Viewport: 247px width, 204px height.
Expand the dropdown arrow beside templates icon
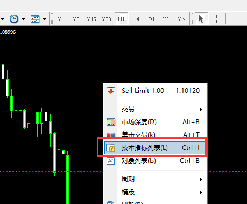click(x=44, y=19)
